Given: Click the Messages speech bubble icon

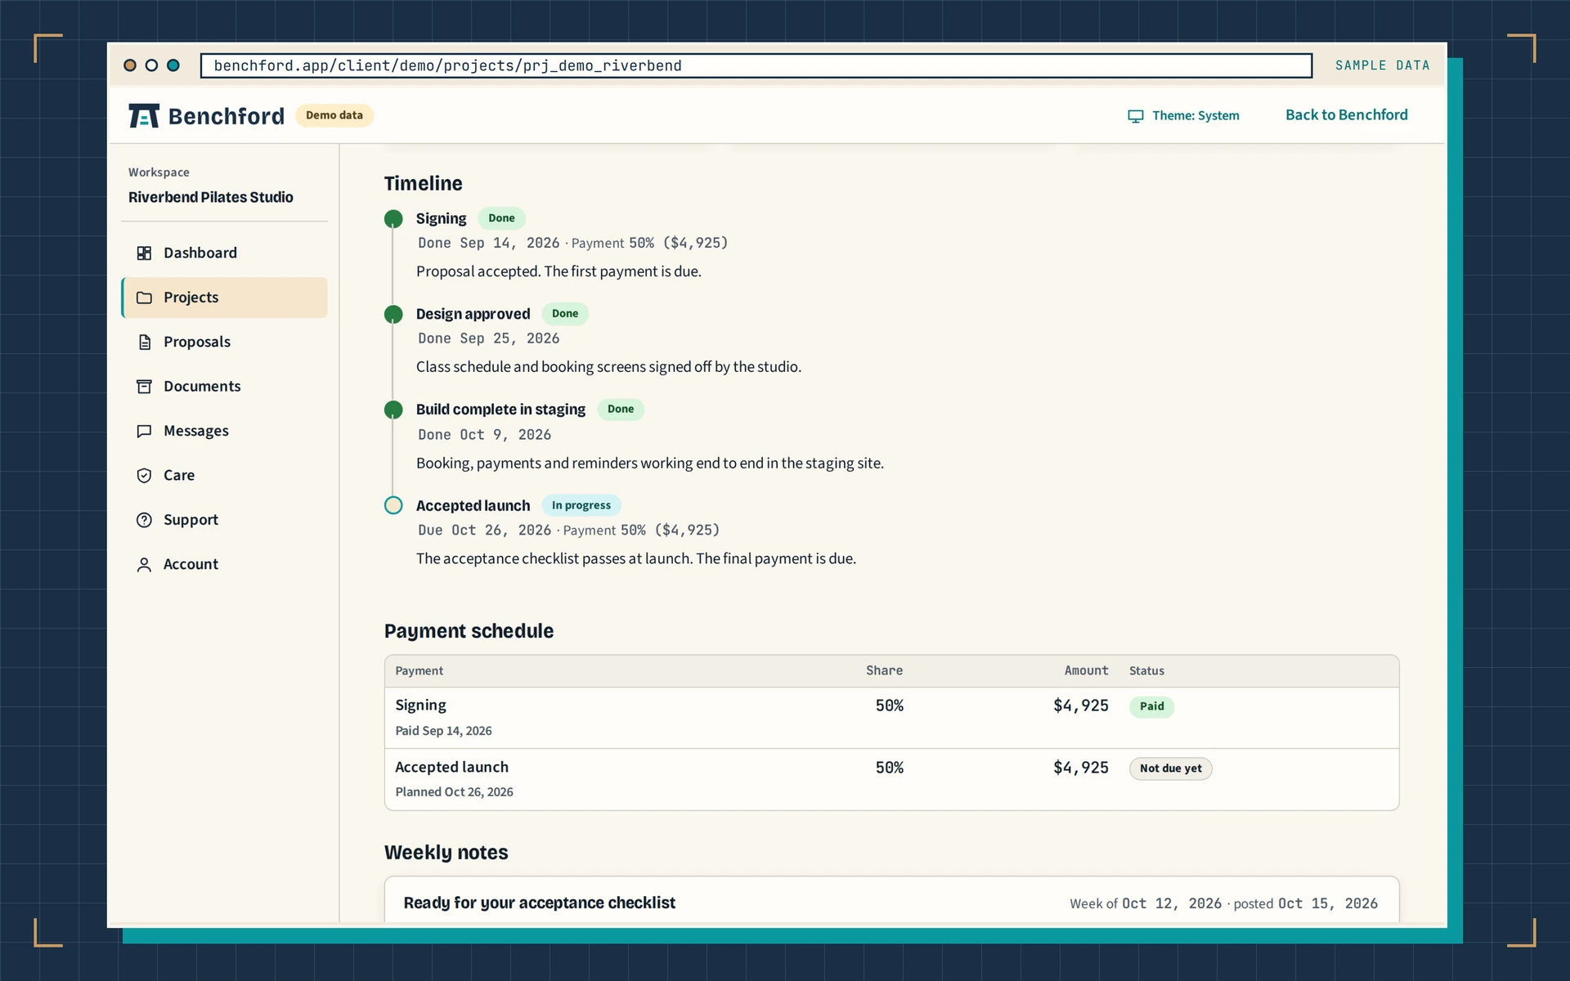Looking at the screenshot, I should click(144, 431).
